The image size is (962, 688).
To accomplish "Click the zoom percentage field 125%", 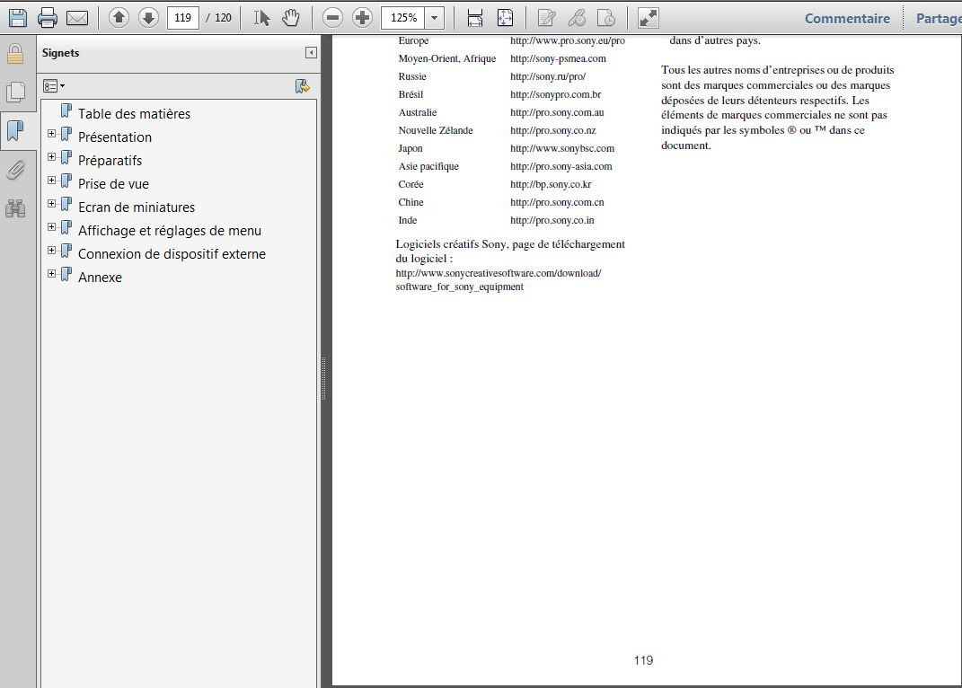I will [x=403, y=18].
